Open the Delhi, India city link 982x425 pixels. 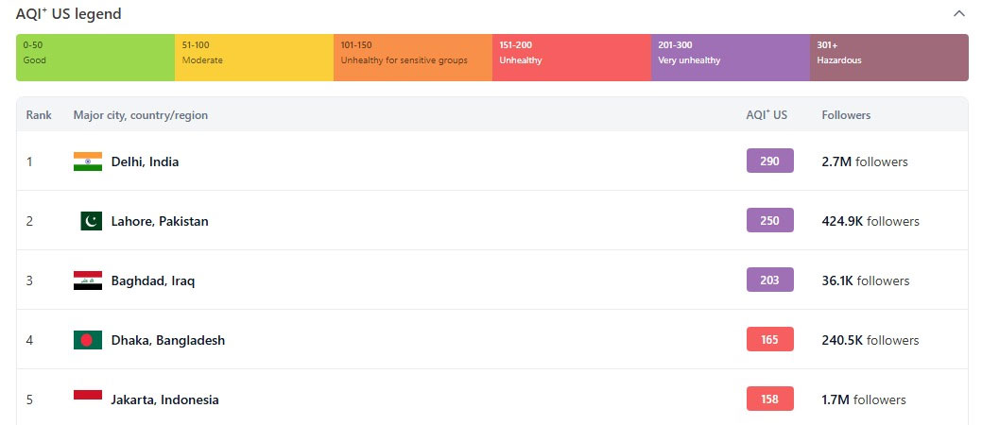(145, 161)
